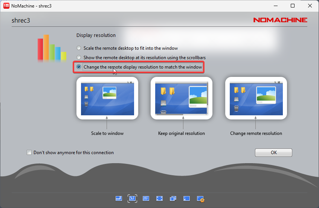The width and height of the screenshot is (319, 208).
Task: Click the 'Keep original resolution' caption
Action: (x=182, y=133)
